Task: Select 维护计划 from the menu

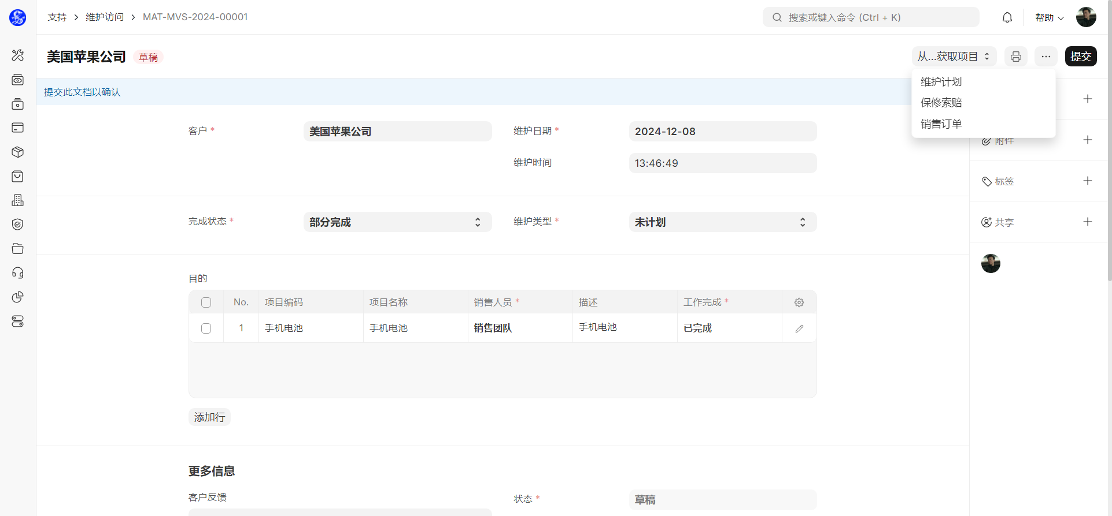Action: [x=984, y=82]
